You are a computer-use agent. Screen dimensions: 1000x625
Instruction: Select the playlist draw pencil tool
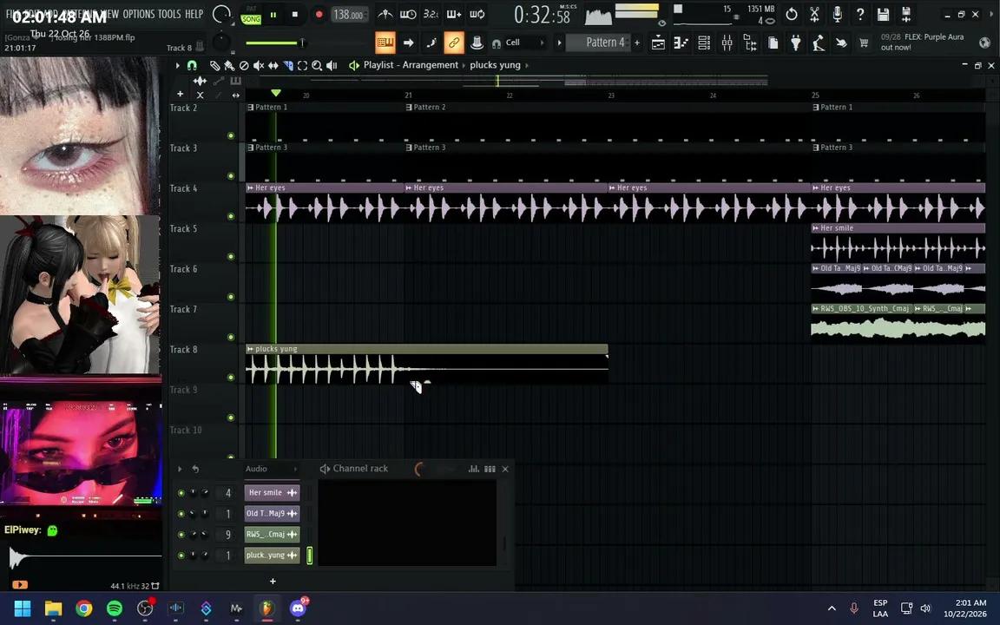point(215,65)
